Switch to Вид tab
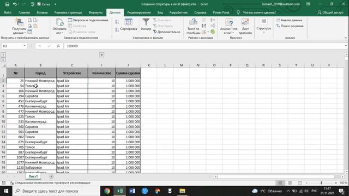349x196 pixels. click(x=160, y=13)
